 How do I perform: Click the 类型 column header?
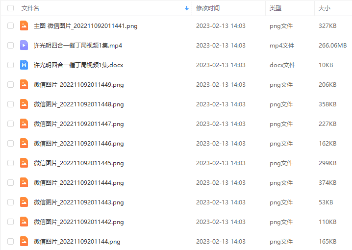(x=275, y=8)
